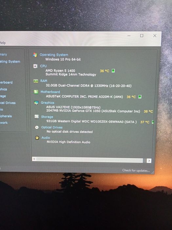Click the 37 °C storage temperature value

[145, 122]
